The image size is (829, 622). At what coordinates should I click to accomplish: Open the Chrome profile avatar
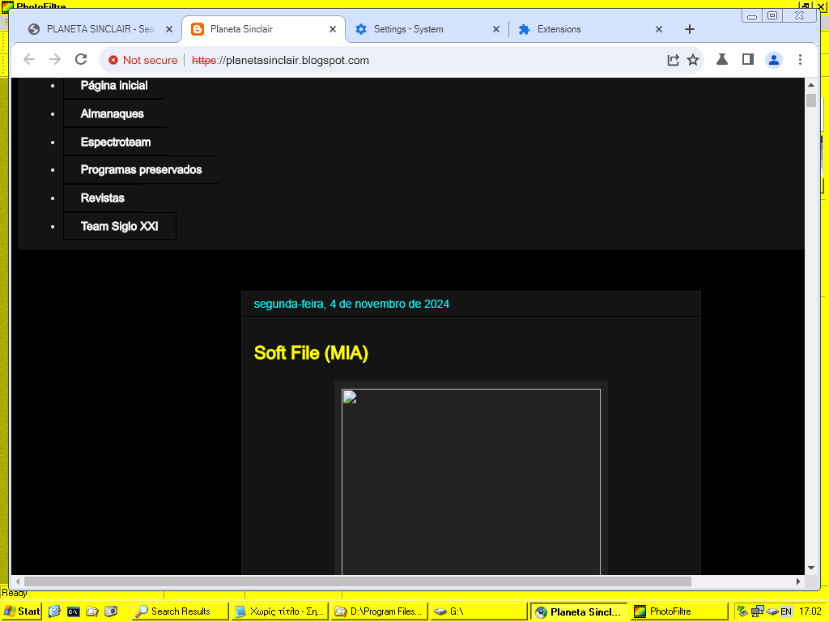click(773, 60)
